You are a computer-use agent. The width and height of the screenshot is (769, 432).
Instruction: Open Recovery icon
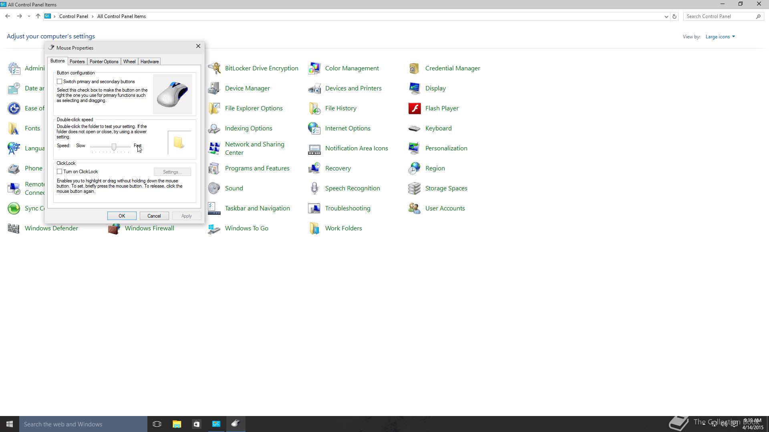(x=314, y=168)
